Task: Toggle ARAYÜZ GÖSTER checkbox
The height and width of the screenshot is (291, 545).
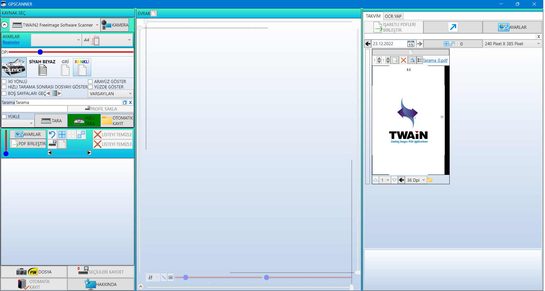Action: click(x=90, y=81)
